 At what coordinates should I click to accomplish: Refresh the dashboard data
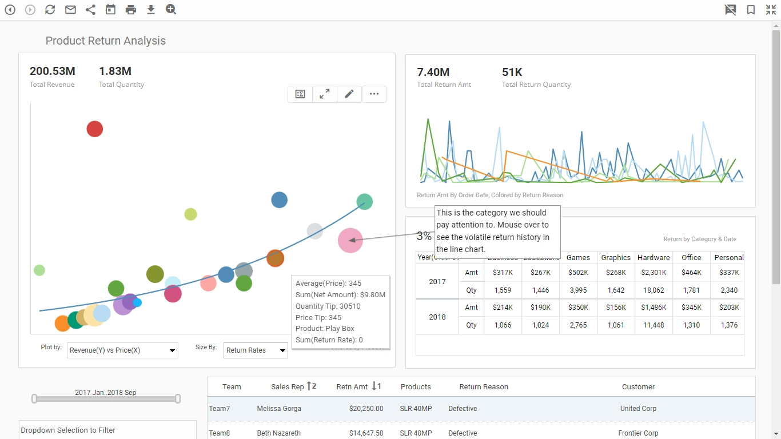click(50, 9)
